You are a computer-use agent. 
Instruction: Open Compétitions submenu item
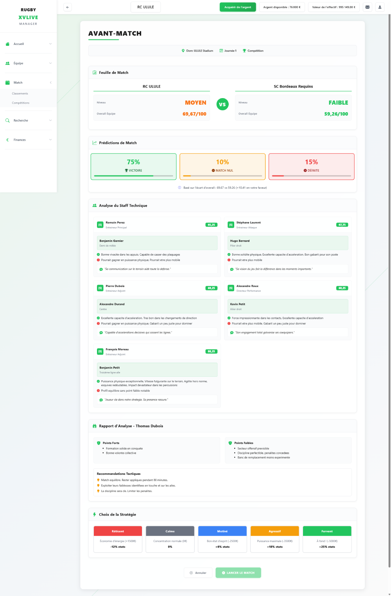click(x=21, y=103)
